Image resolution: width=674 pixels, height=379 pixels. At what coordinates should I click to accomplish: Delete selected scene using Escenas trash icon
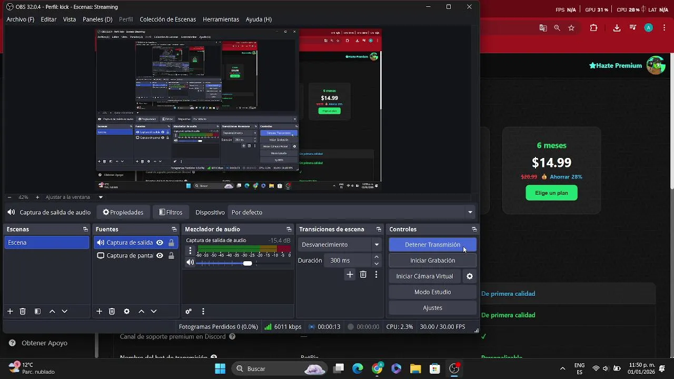[x=23, y=312]
